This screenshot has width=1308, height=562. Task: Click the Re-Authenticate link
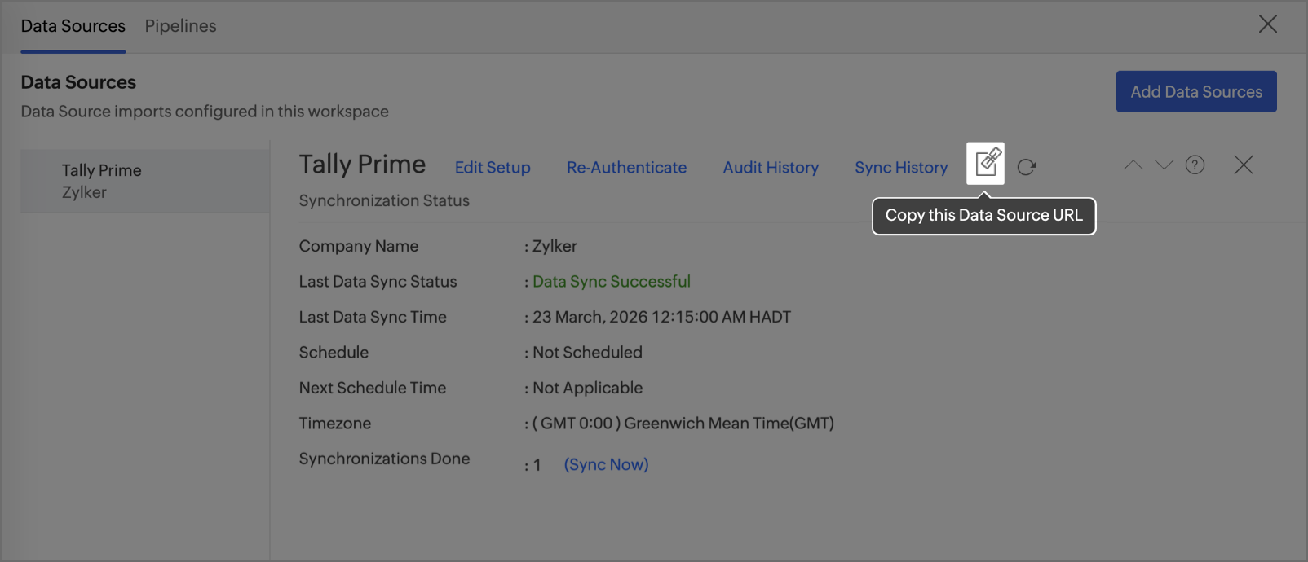[x=626, y=168]
